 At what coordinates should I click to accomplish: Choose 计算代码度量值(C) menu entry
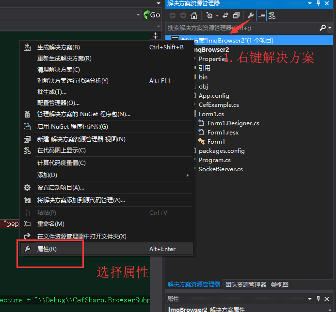(x=107, y=163)
